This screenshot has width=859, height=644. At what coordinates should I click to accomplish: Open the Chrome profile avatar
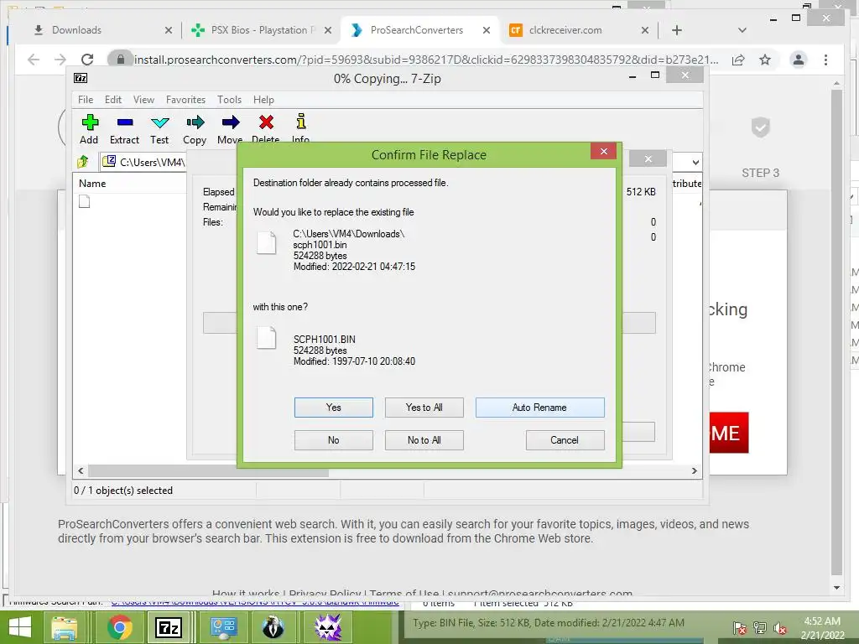tap(799, 60)
